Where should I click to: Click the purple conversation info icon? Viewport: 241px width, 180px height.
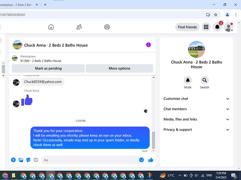point(148,45)
